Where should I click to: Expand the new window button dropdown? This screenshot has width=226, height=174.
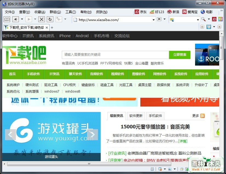[65, 19]
